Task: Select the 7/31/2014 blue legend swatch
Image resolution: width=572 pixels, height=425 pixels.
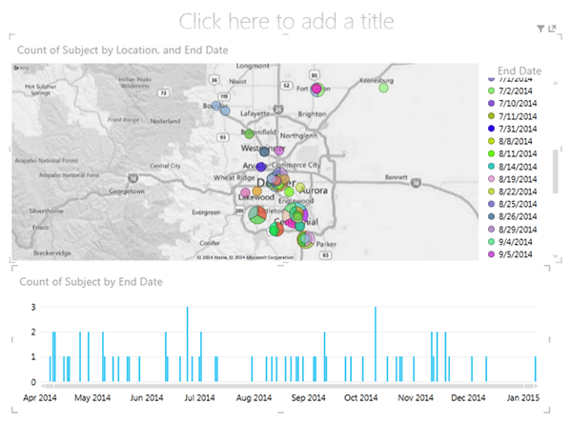Action: tap(491, 129)
